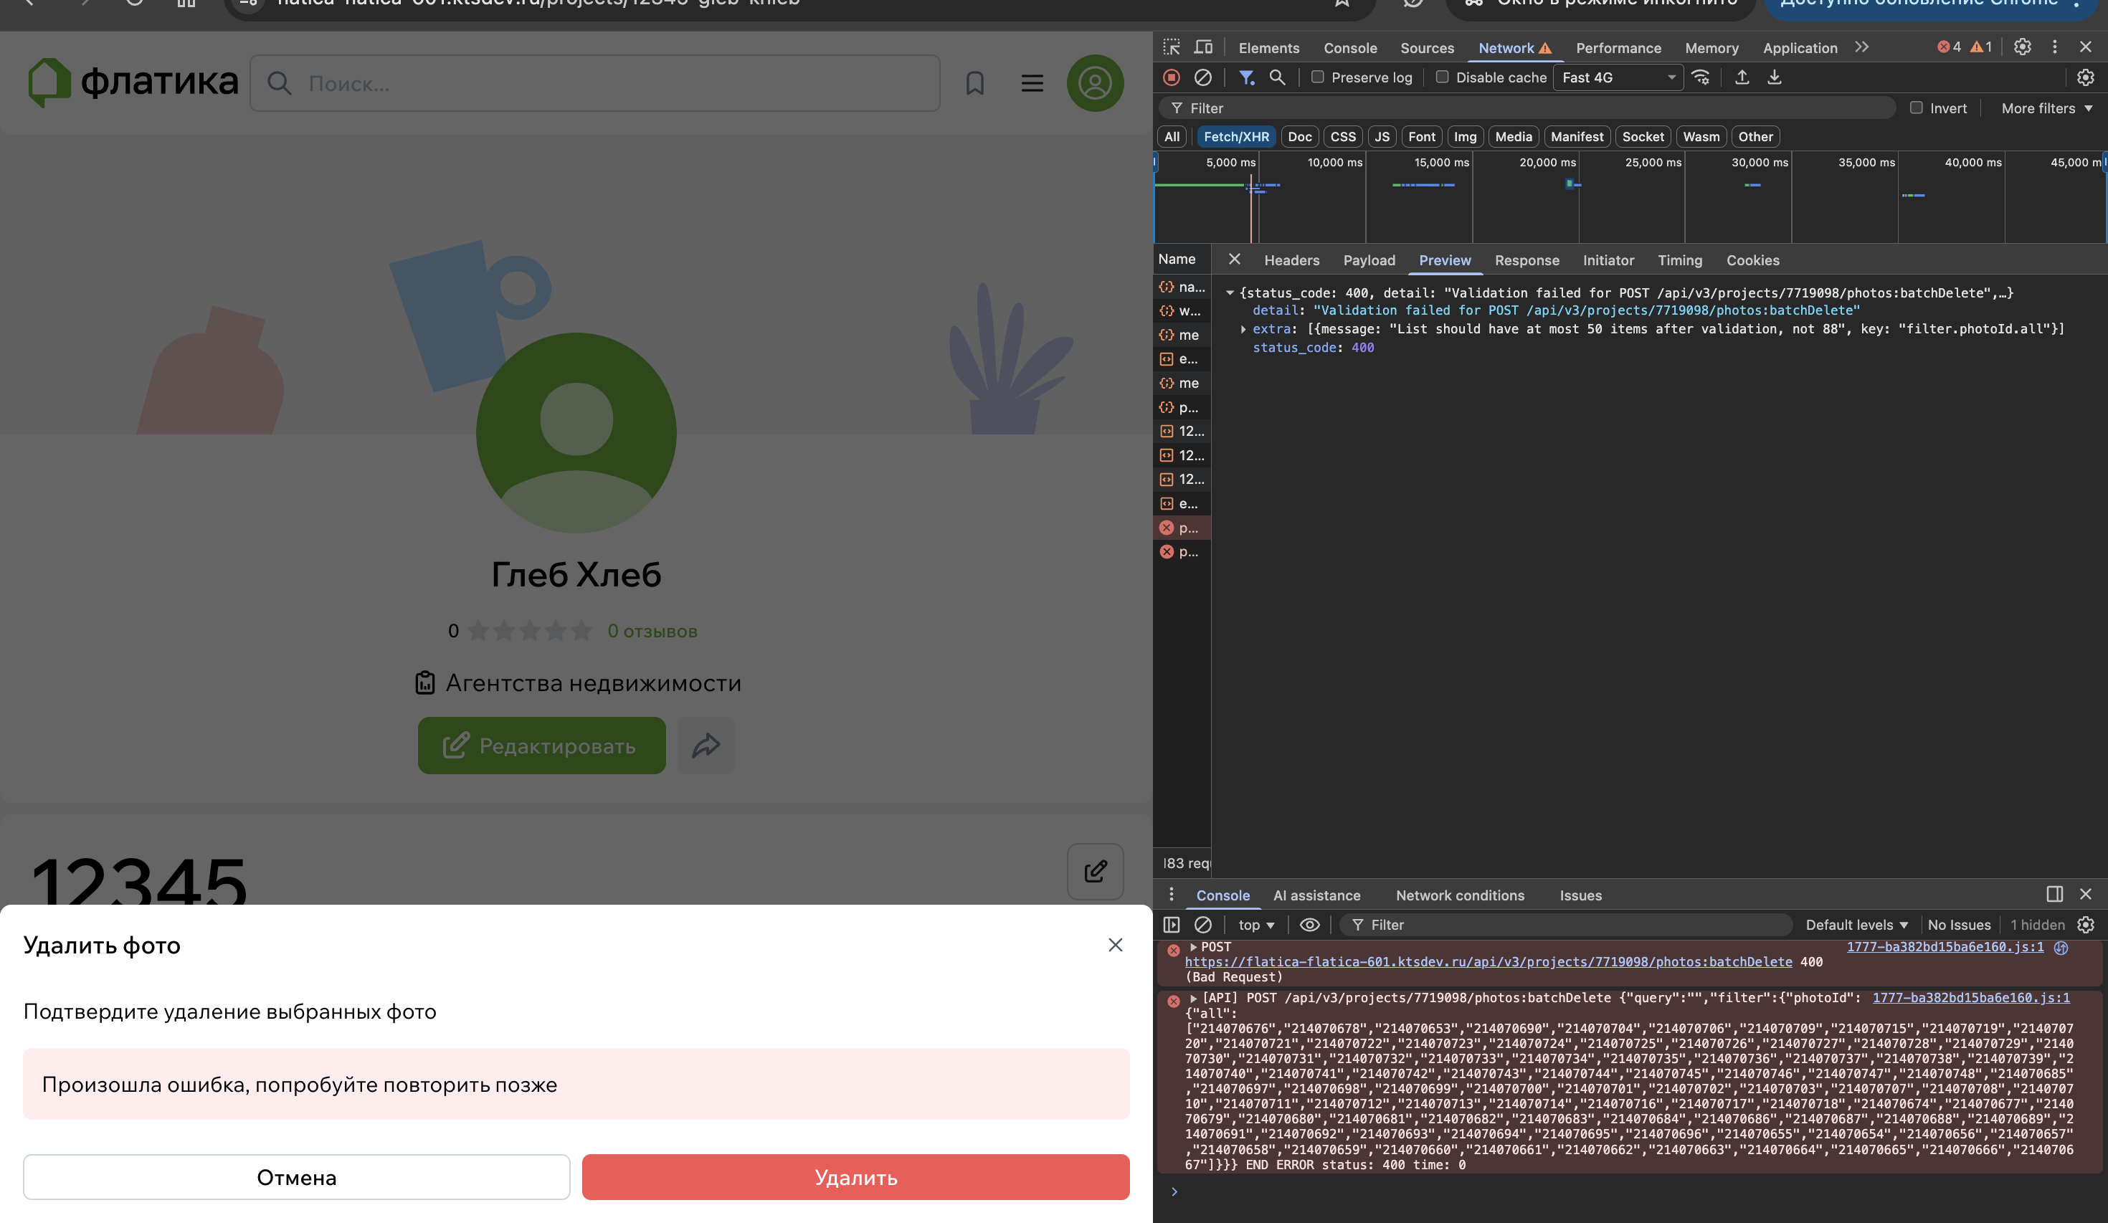Open drawer three-dot menu

[1171, 894]
